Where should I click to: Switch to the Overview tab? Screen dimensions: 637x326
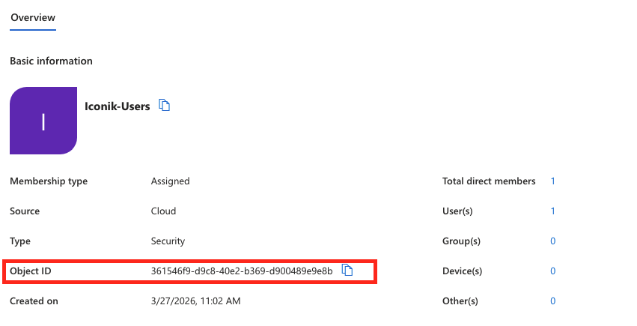point(33,17)
